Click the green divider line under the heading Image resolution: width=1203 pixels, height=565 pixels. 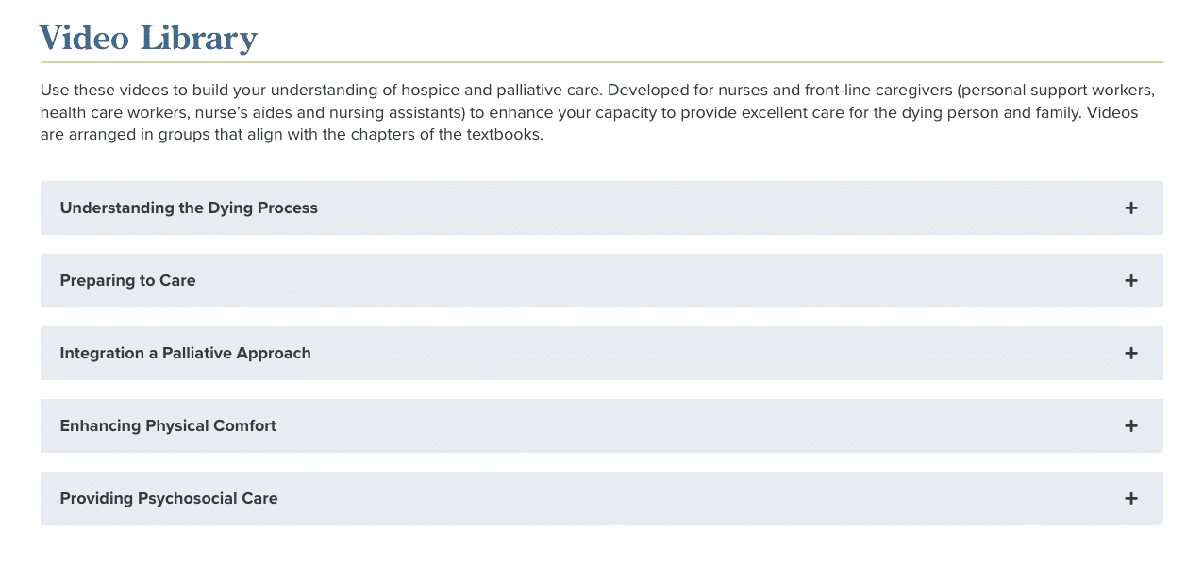[x=601, y=62]
